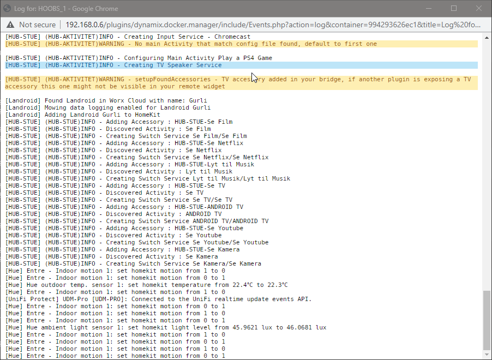The image size is (492, 360).
Task: Click 'Creating Switch Service Lyt til Musik' line
Action: pyautogui.click(x=148, y=178)
